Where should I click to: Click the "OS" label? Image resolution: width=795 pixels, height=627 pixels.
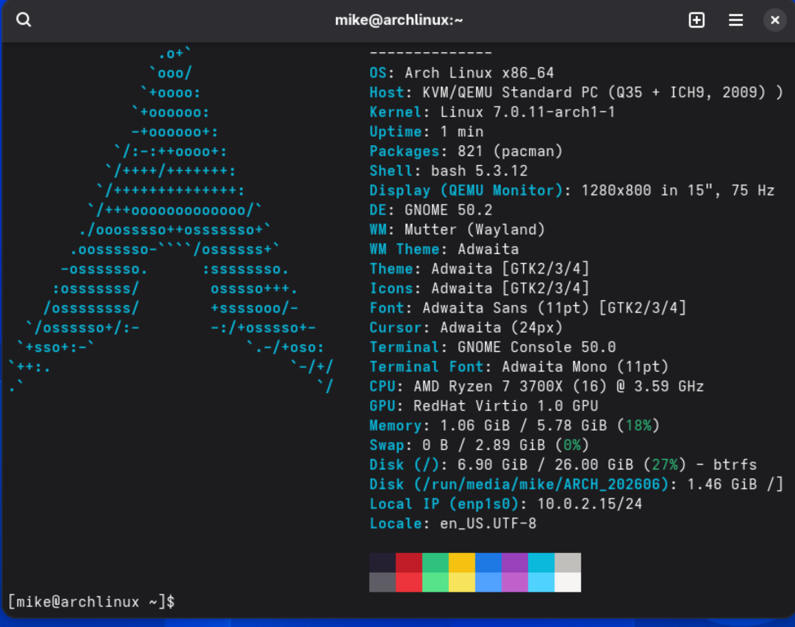click(378, 73)
